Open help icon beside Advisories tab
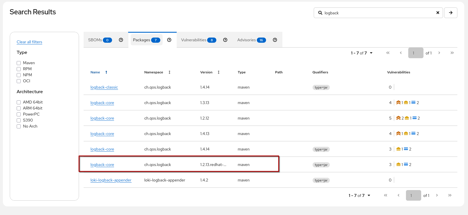Screen dimensions: 468x215 275,40
